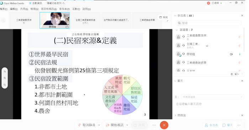Collapse the 聊天 chat panel
This screenshot has height=130, width=249.
click(x=175, y=81)
